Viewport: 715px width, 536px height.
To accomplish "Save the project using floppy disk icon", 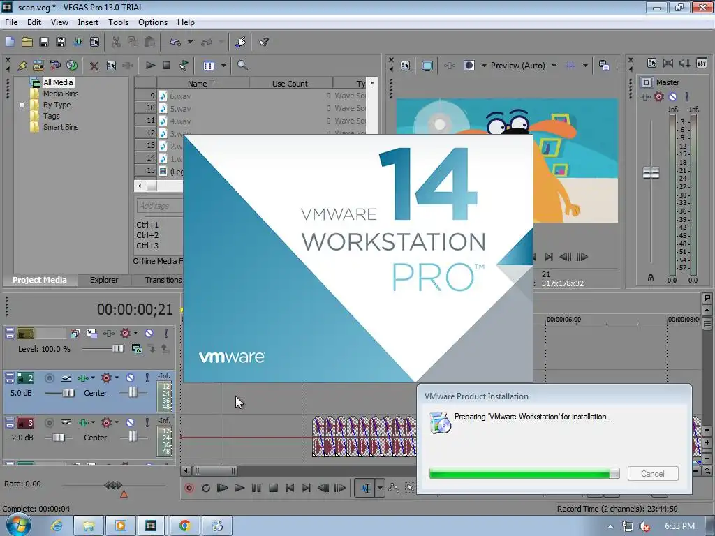I will point(44,42).
